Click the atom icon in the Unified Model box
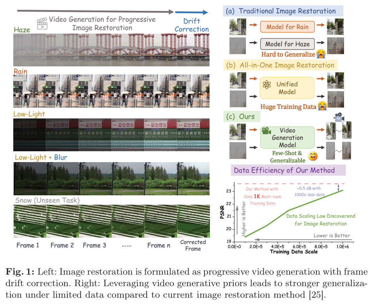Image resolution: width=373 pixels, height=305 pixels. click(x=267, y=85)
